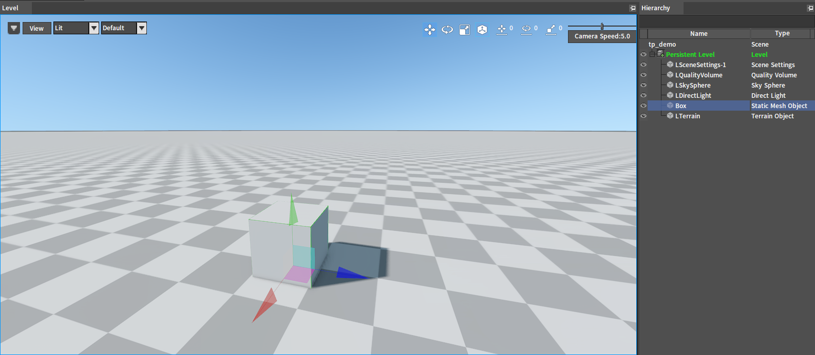Click the Terrain Object type cell
The image size is (815, 355).
tap(772, 116)
